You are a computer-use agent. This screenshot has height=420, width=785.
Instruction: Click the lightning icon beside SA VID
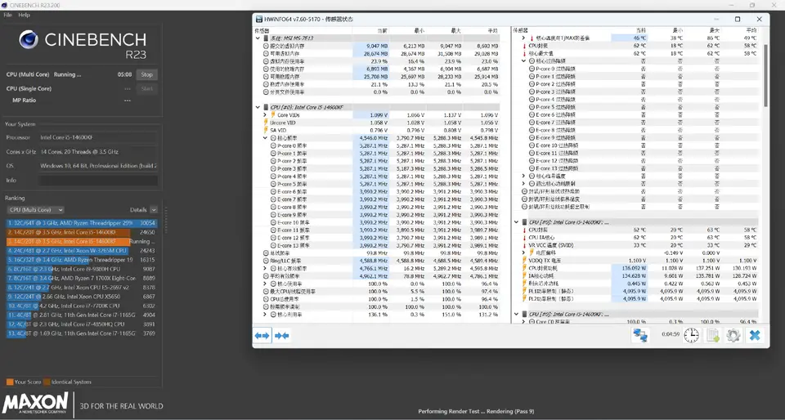pyautogui.click(x=266, y=130)
